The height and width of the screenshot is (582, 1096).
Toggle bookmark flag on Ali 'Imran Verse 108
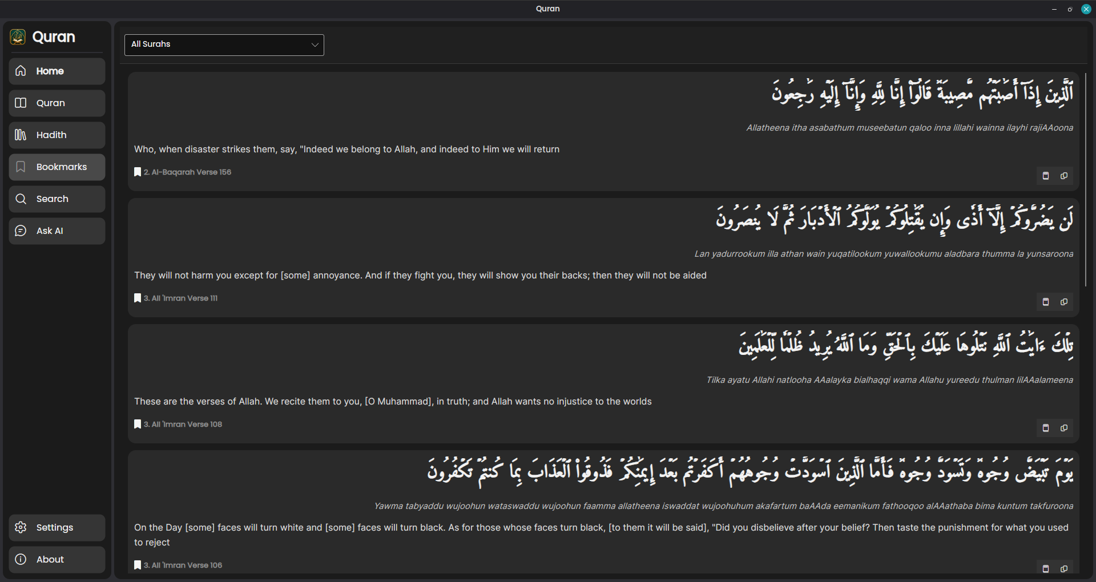point(138,424)
